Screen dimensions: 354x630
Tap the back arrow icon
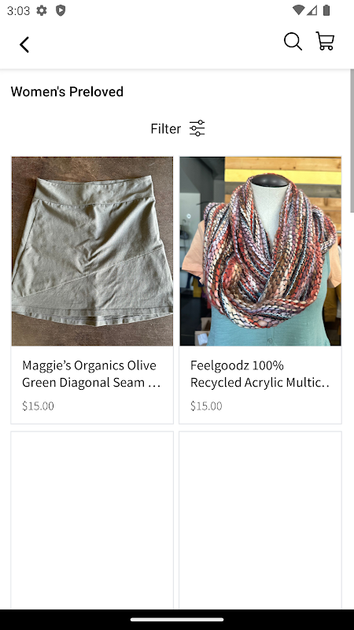[x=24, y=45]
